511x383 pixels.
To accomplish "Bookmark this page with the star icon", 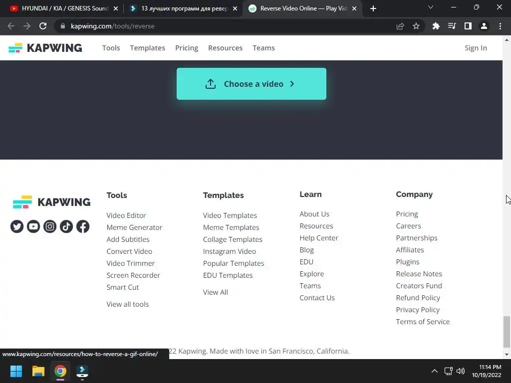I will click(x=416, y=26).
